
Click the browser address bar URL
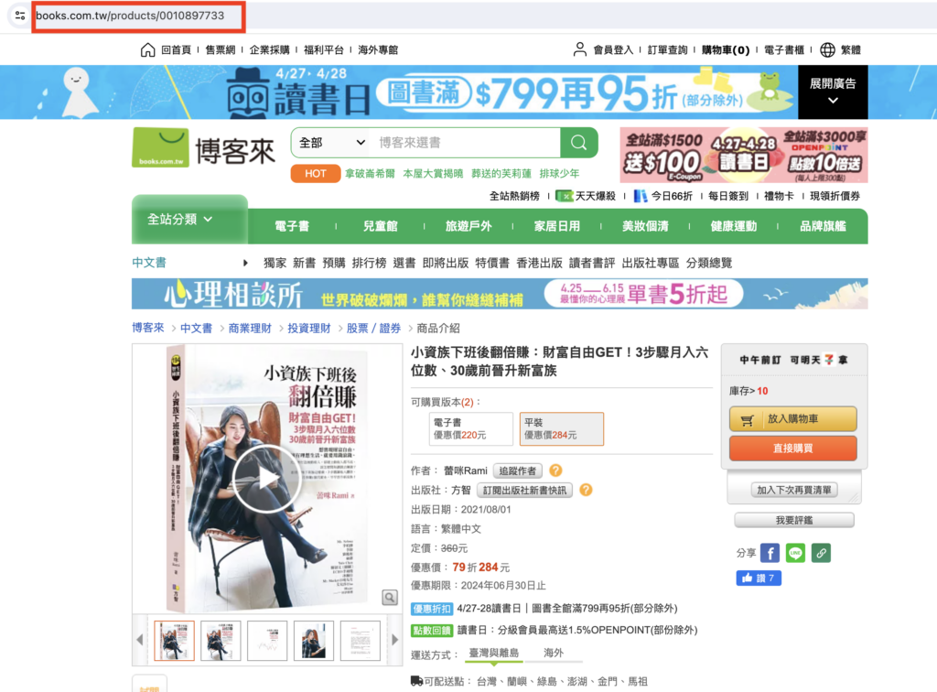coord(130,16)
